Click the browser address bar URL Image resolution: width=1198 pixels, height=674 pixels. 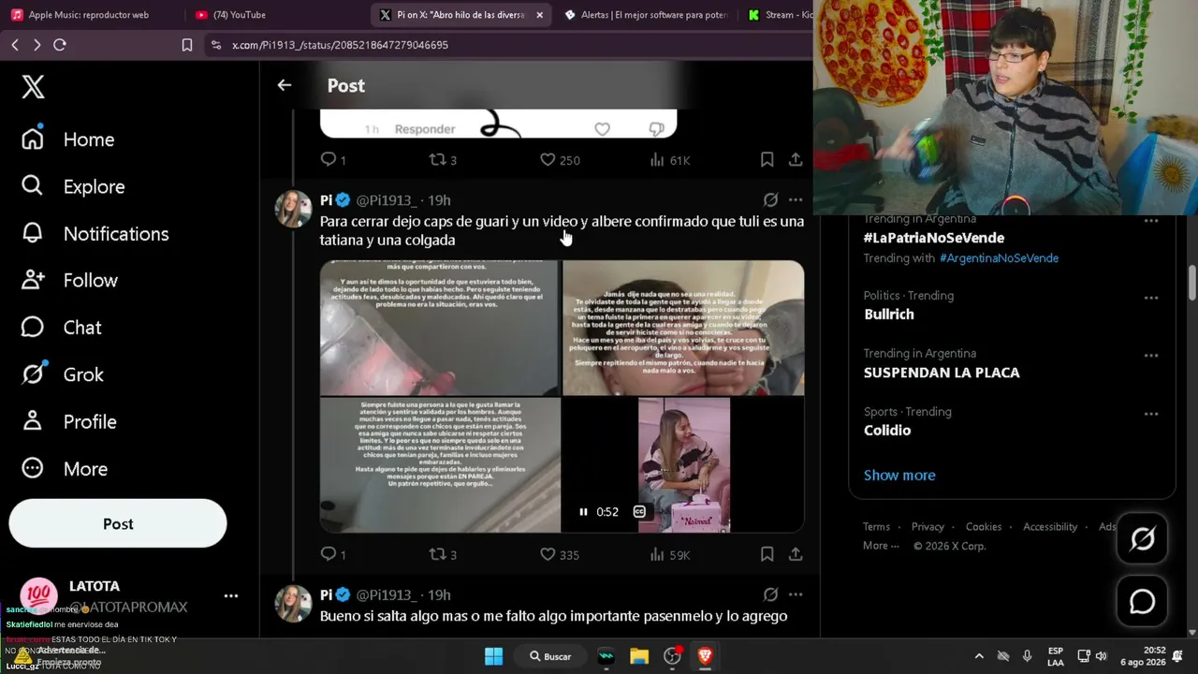340,45
